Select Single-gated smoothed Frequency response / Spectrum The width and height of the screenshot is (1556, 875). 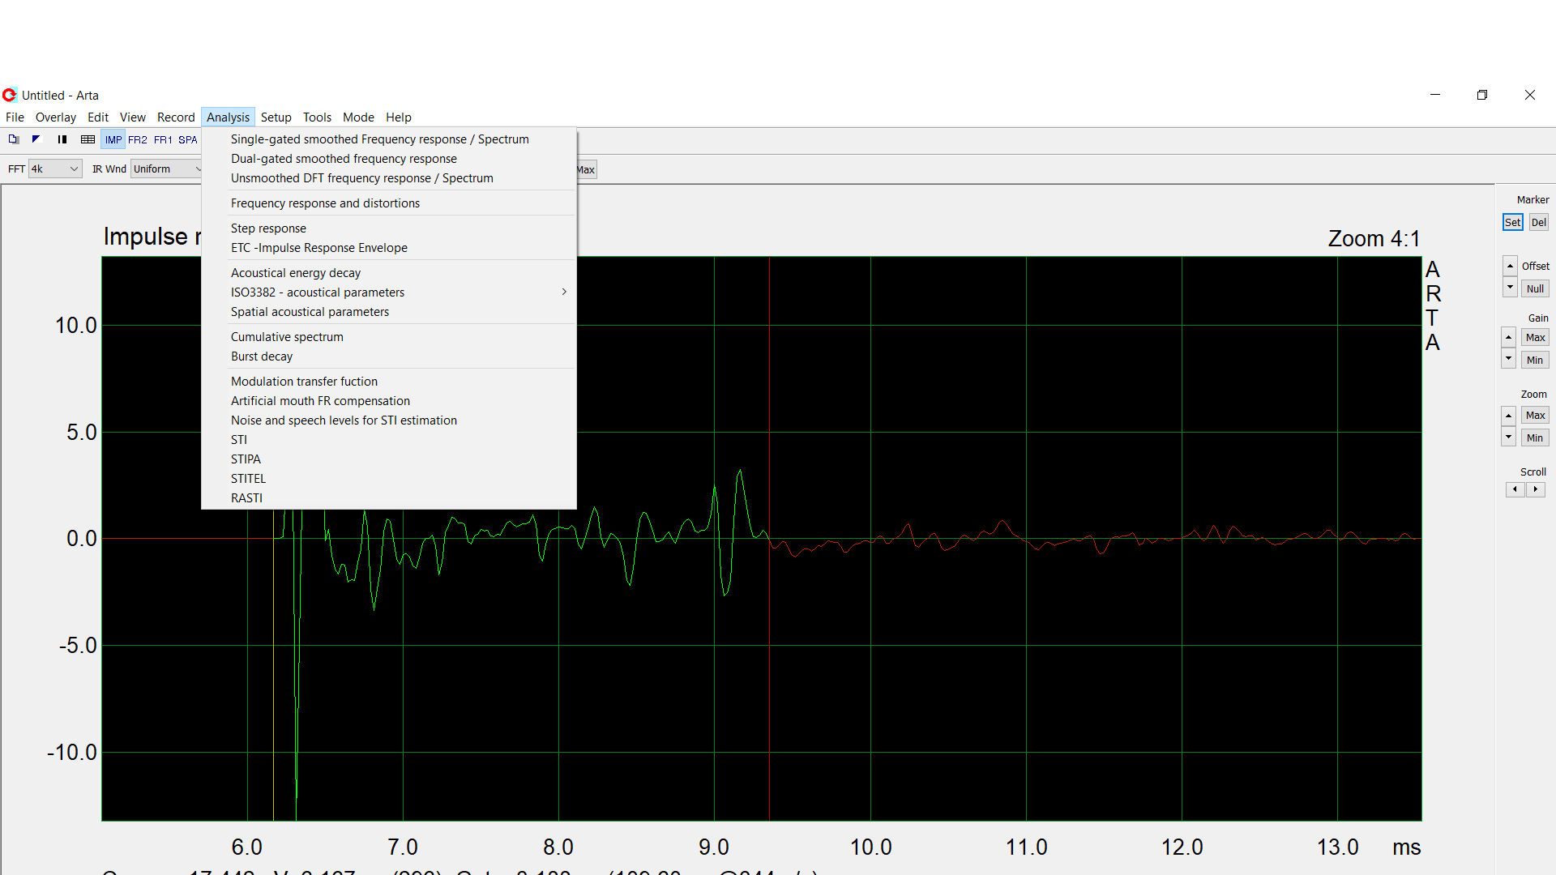[x=389, y=139]
